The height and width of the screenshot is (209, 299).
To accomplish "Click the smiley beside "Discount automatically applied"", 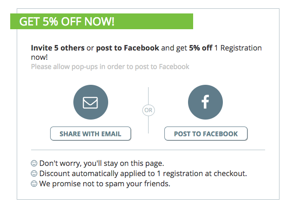I will click(x=34, y=173).
